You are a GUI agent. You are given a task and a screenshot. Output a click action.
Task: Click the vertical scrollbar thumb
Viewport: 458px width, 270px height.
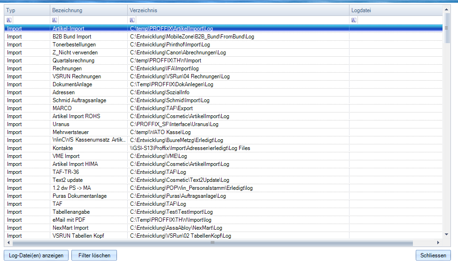[x=447, y=28]
